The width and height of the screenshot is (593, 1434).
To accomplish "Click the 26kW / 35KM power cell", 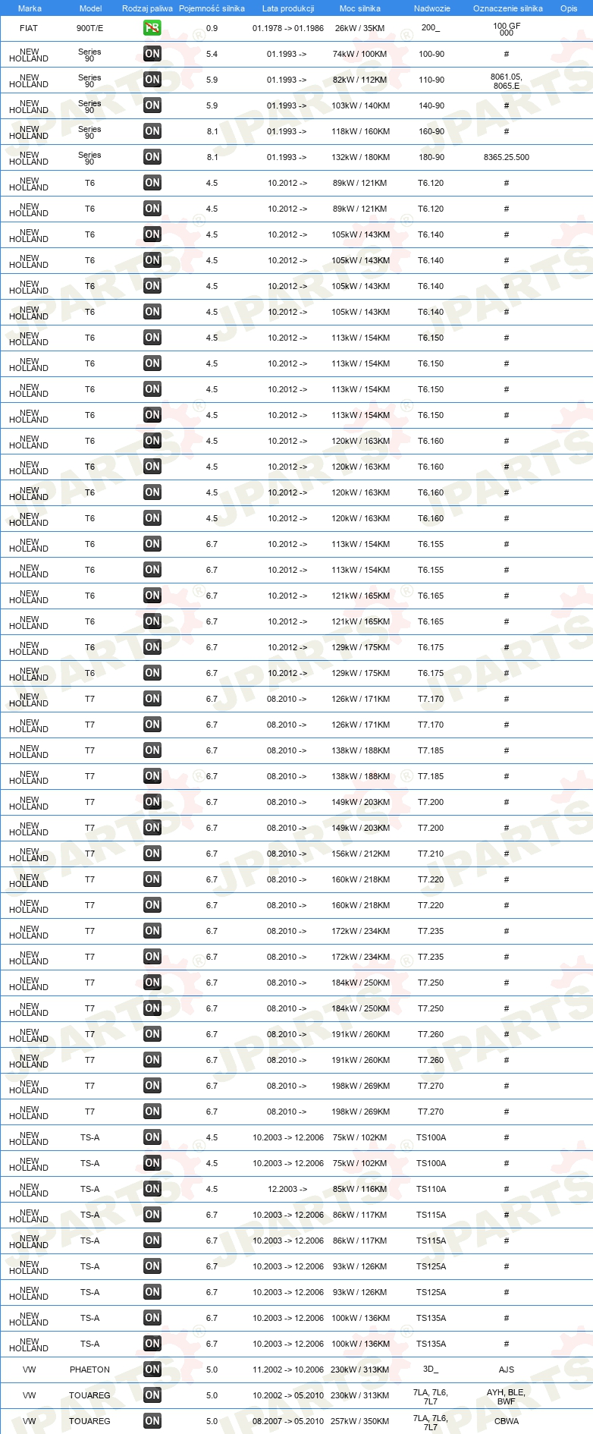I will pyautogui.click(x=360, y=28).
